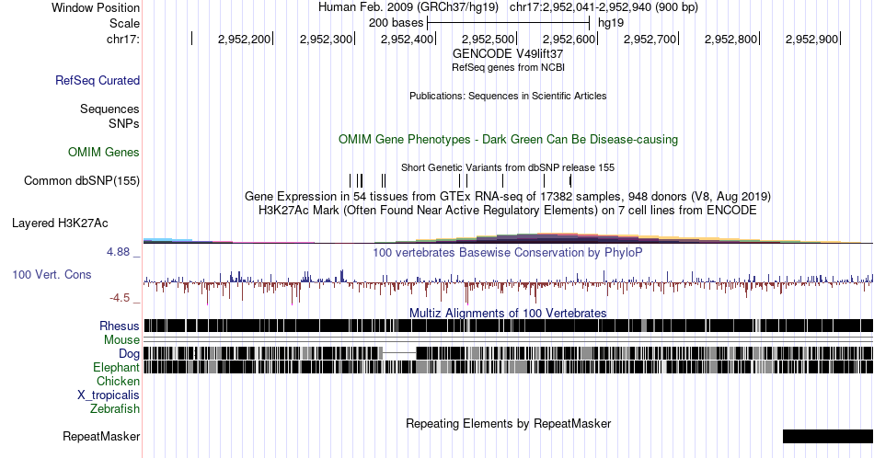Click the Layered H3K27Ac track label

(x=60, y=223)
